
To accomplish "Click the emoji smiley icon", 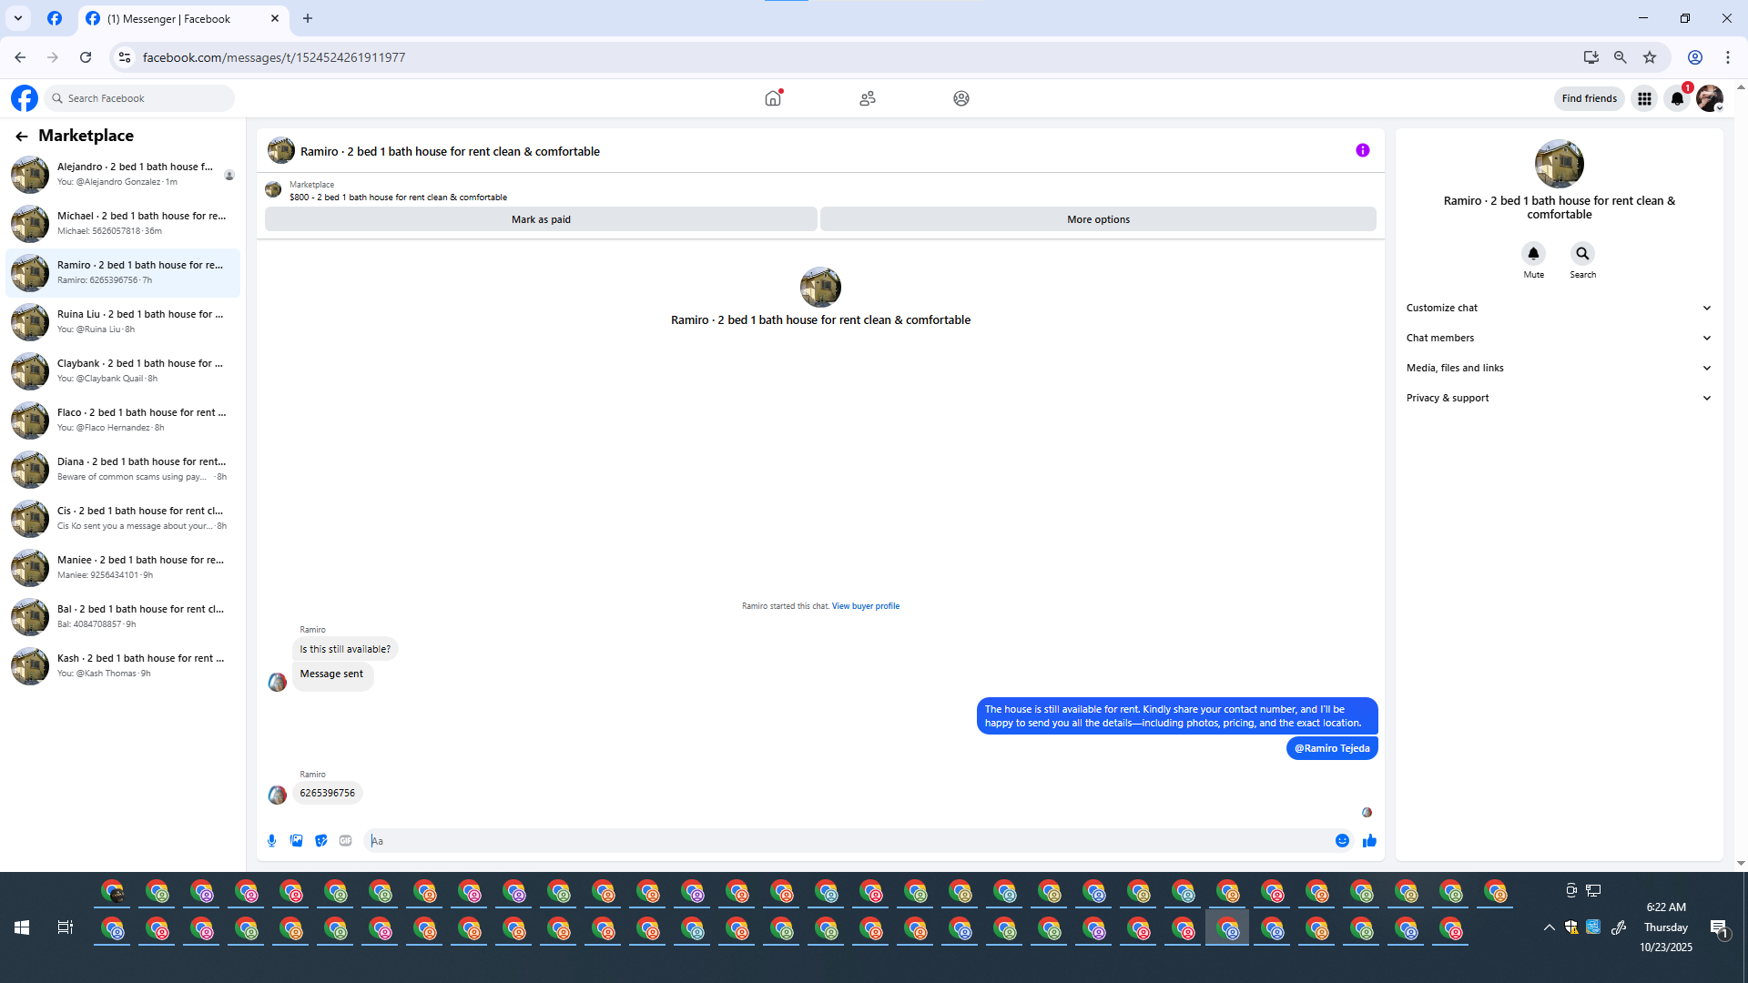I will click(x=1342, y=841).
